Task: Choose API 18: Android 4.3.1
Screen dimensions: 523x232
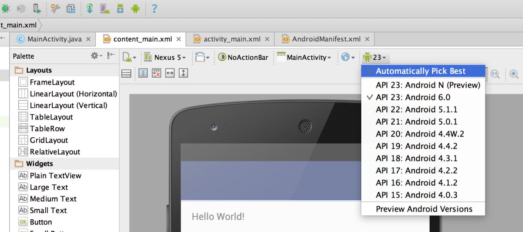Action: pos(423,158)
